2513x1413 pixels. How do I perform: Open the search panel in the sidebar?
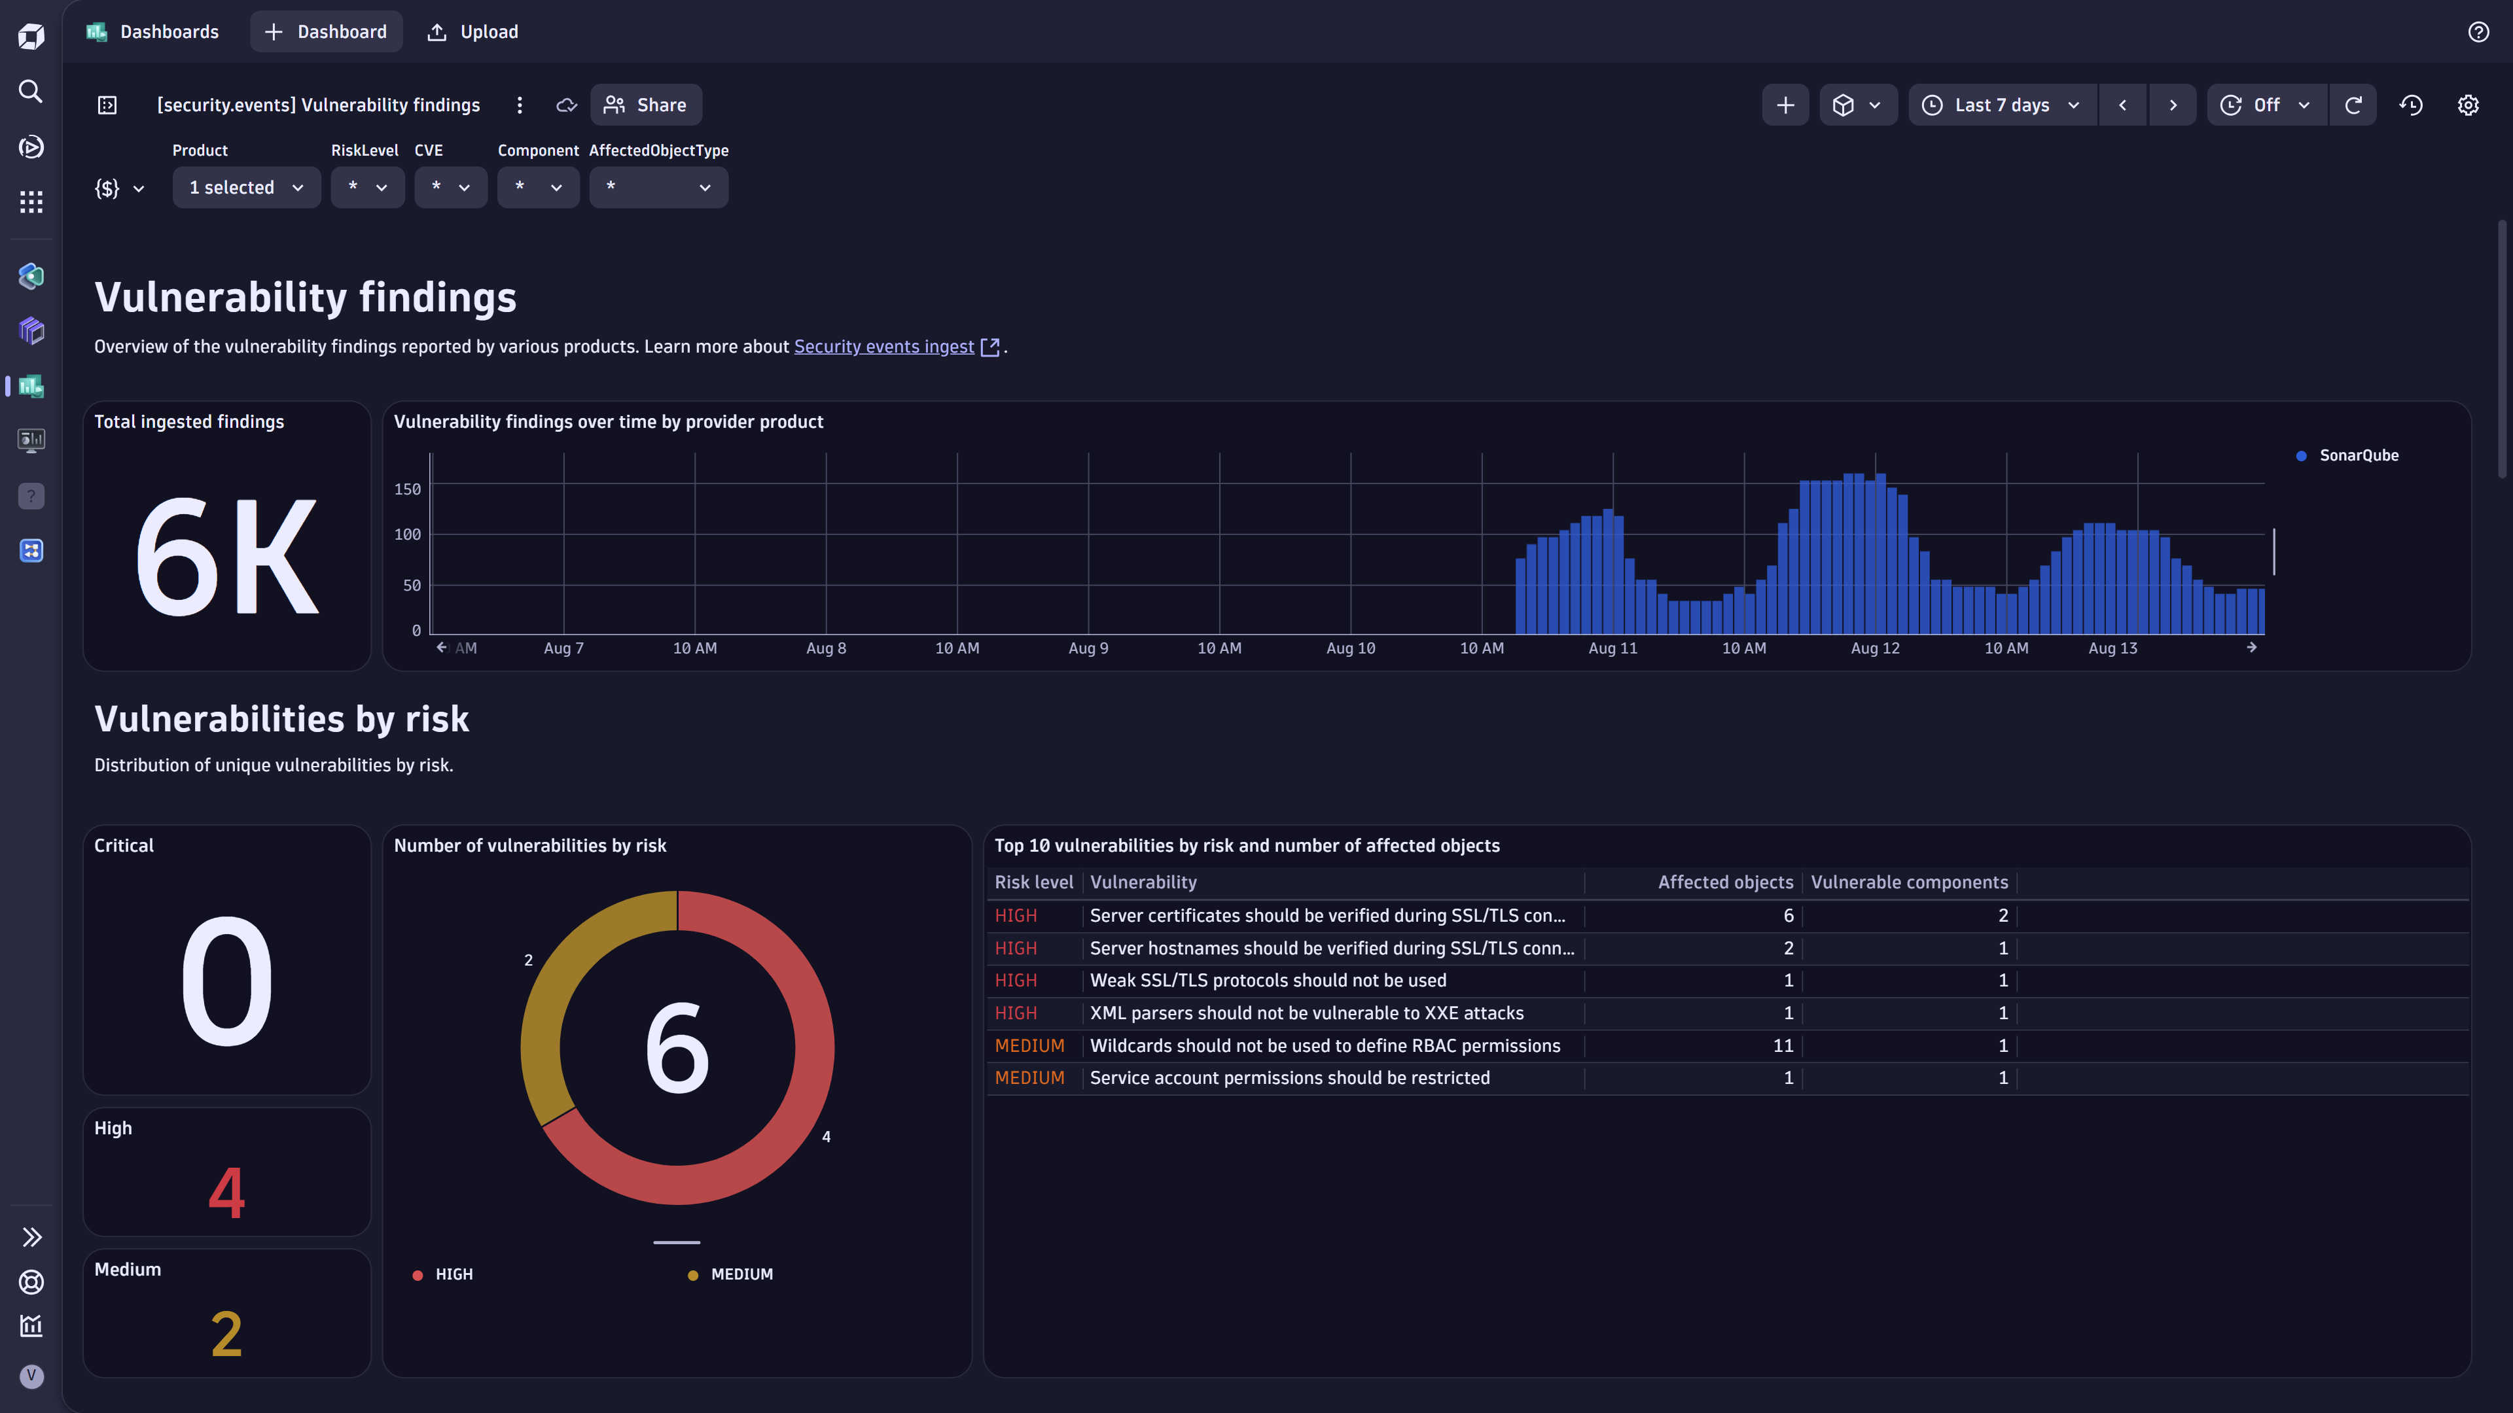click(x=30, y=91)
